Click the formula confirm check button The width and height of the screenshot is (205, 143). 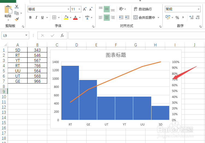click(x=52, y=35)
